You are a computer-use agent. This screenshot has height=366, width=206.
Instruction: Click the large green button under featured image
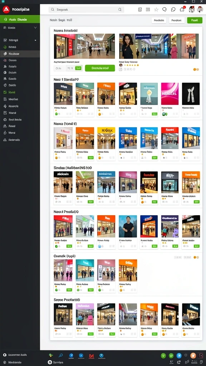coord(100,68)
